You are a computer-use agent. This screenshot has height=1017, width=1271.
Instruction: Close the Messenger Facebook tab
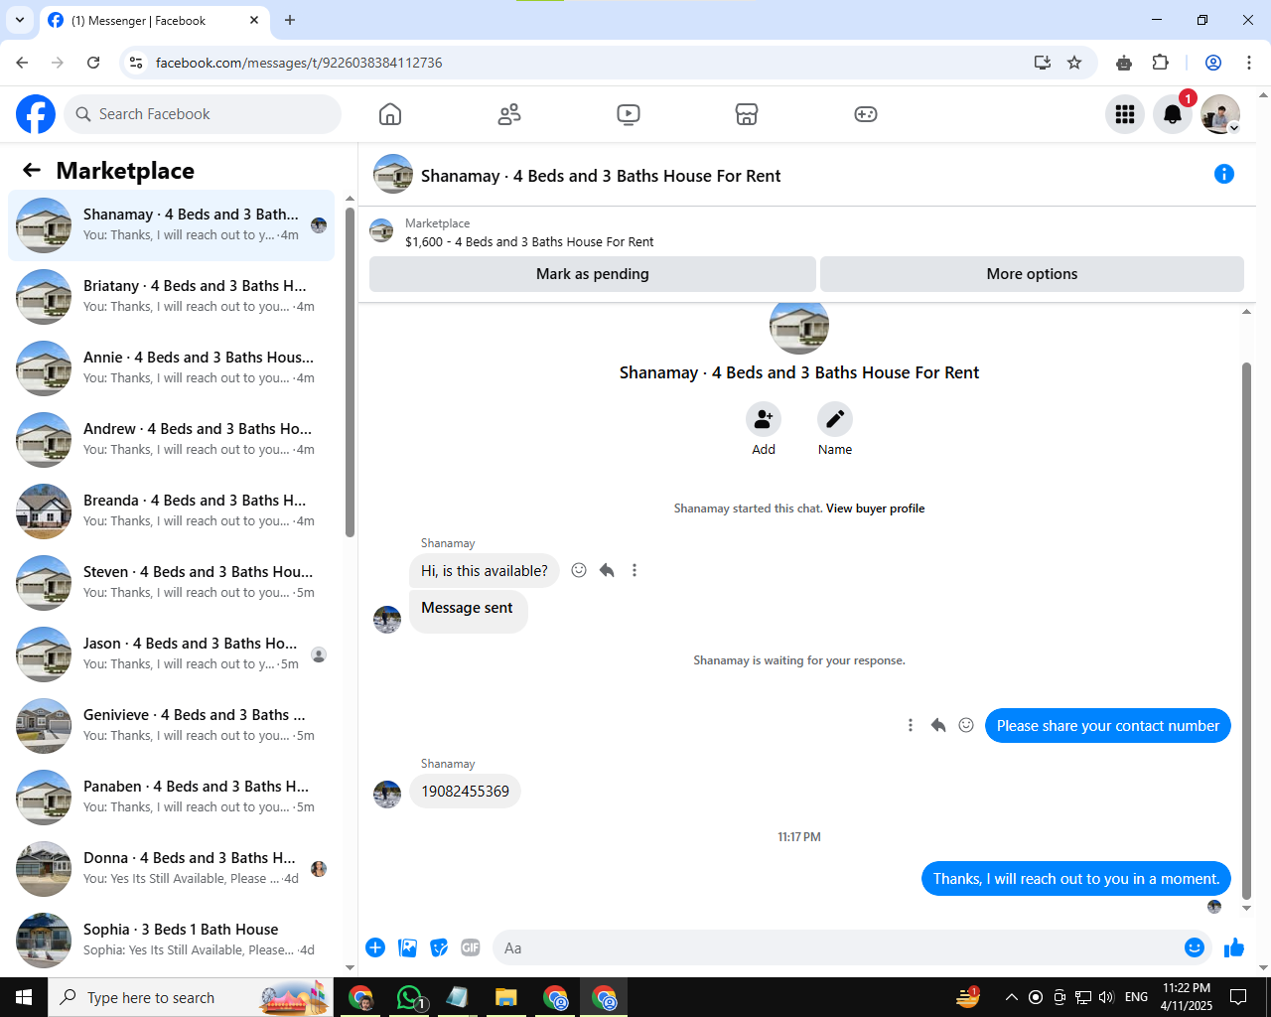[x=254, y=20]
